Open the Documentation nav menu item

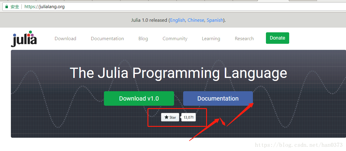tap(107, 39)
